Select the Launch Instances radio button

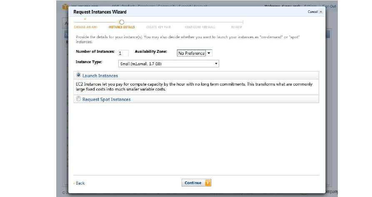tap(79, 75)
